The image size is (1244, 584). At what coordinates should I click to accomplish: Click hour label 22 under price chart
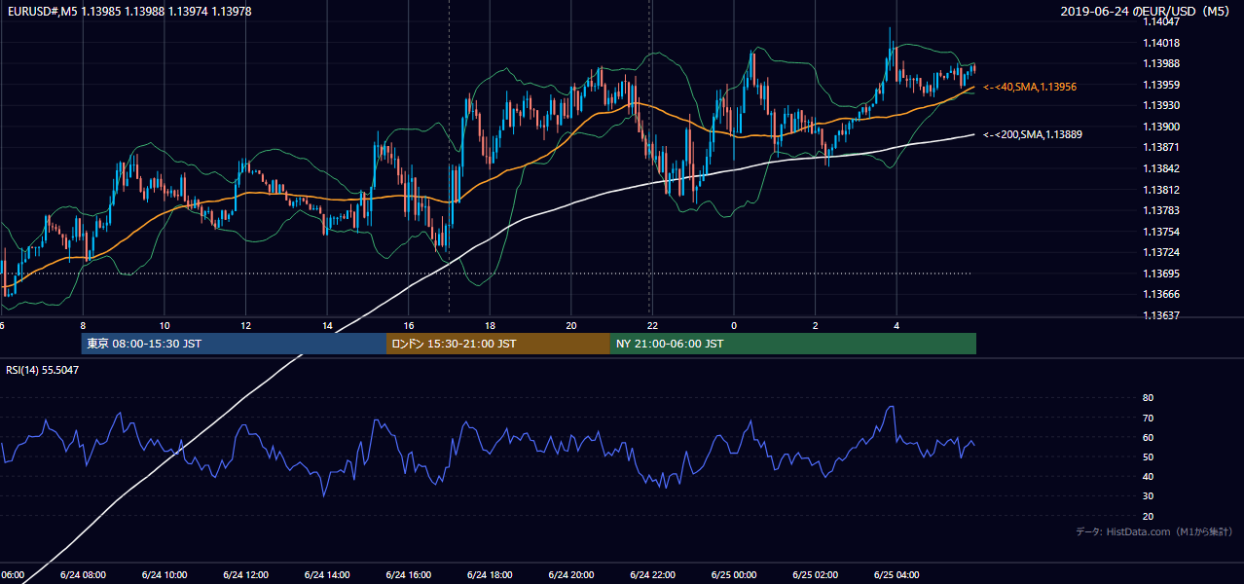[652, 325]
